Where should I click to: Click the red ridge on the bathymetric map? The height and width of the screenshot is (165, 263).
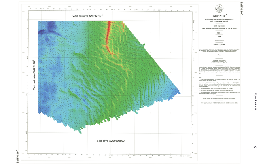tap(108, 34)
